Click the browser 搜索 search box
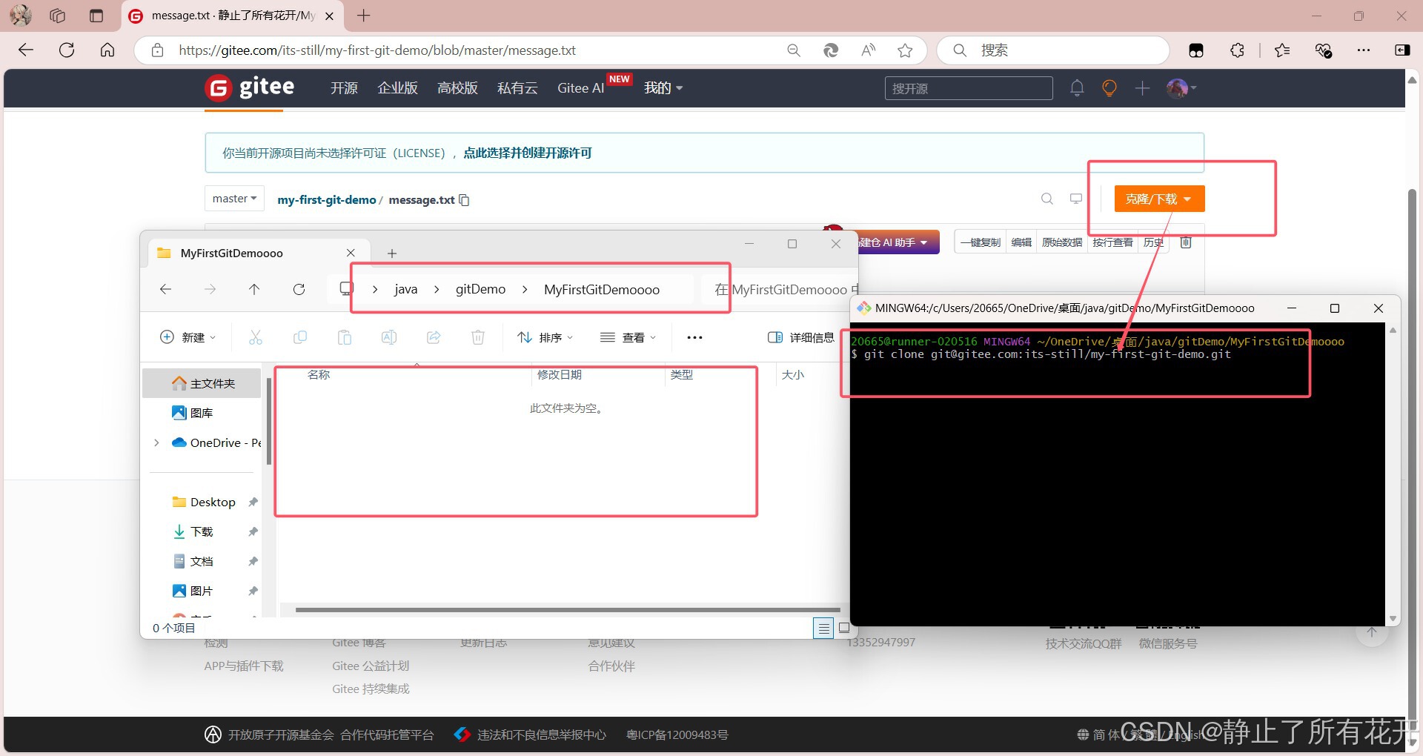Image resolution: width=1423 pixels, height=756 pixels. (x=1053, y=50)
